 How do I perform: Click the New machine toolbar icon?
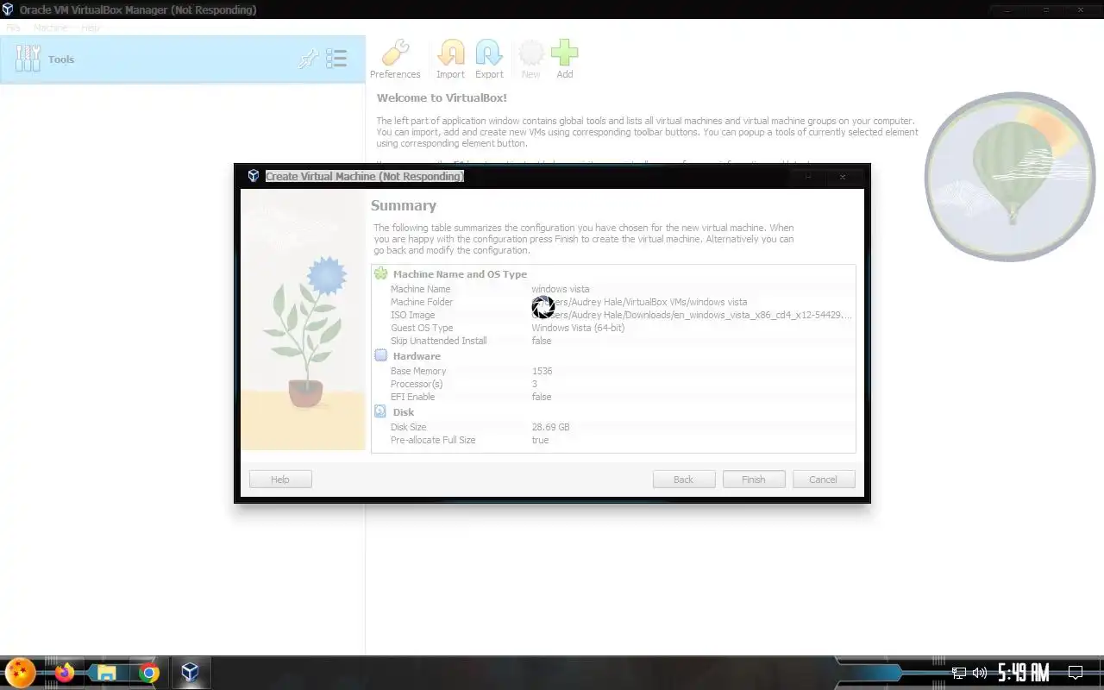coord(530,59)
